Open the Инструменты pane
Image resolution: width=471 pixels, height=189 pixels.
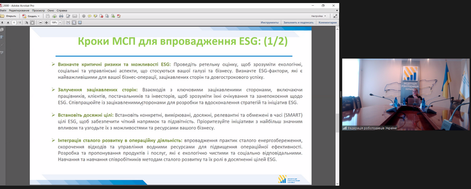click(270, 22)
